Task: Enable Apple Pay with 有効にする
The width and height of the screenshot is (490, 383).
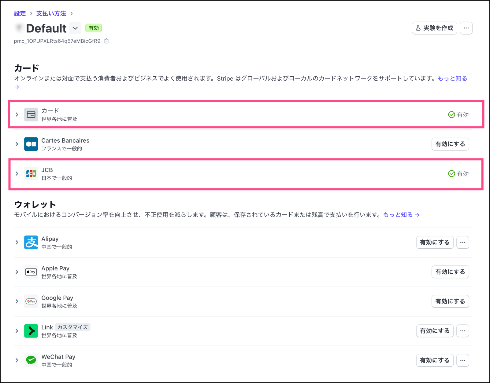Action: 450,272
